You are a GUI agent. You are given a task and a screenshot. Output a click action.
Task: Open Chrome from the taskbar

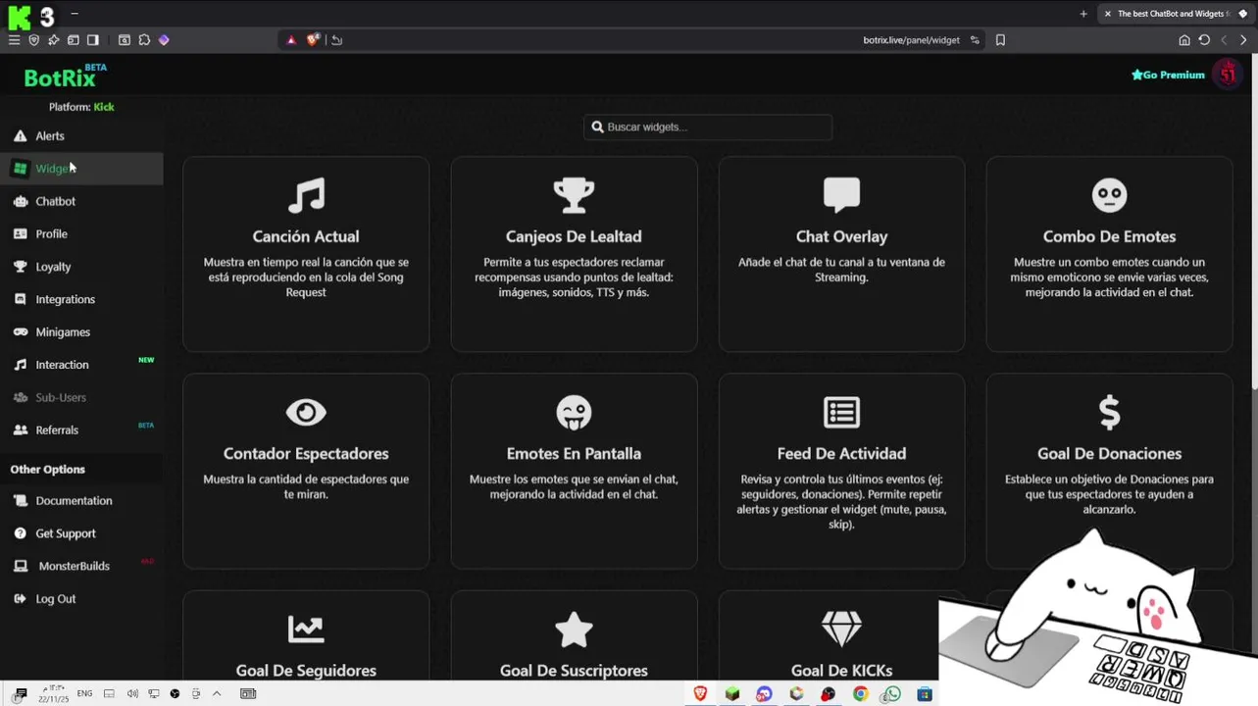click(860, 693)
